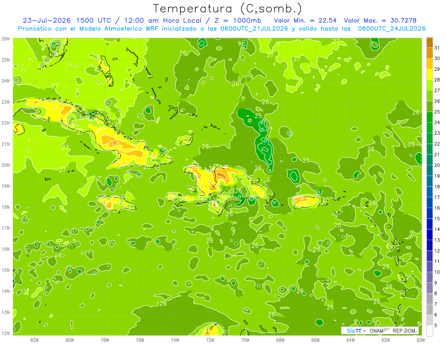Click the 80W longitude axis label
The image size is (447, 345).
pyautogui.click(x=69, y=340)
